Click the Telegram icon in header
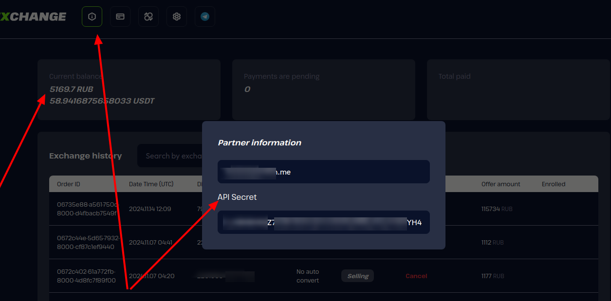The image size is (611, 301). [205, 17]
